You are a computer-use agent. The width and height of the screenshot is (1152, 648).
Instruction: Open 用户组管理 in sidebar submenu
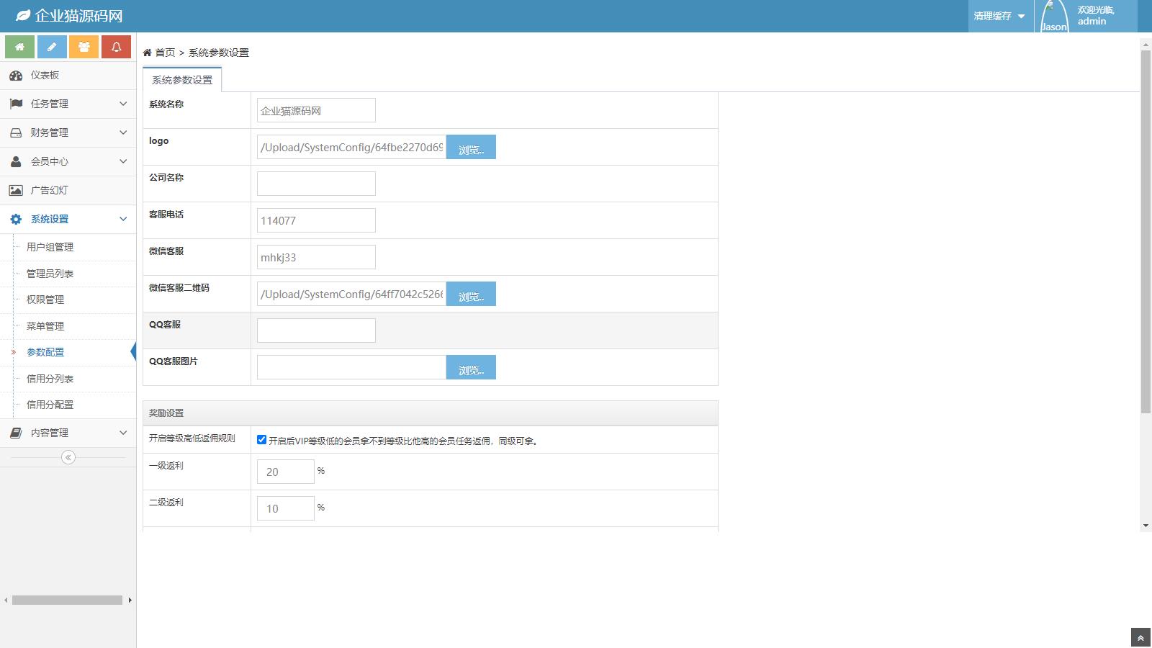tap(50, 247)
